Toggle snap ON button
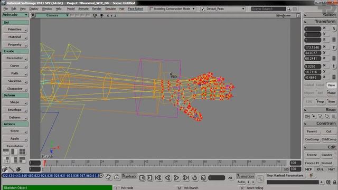 307,116
